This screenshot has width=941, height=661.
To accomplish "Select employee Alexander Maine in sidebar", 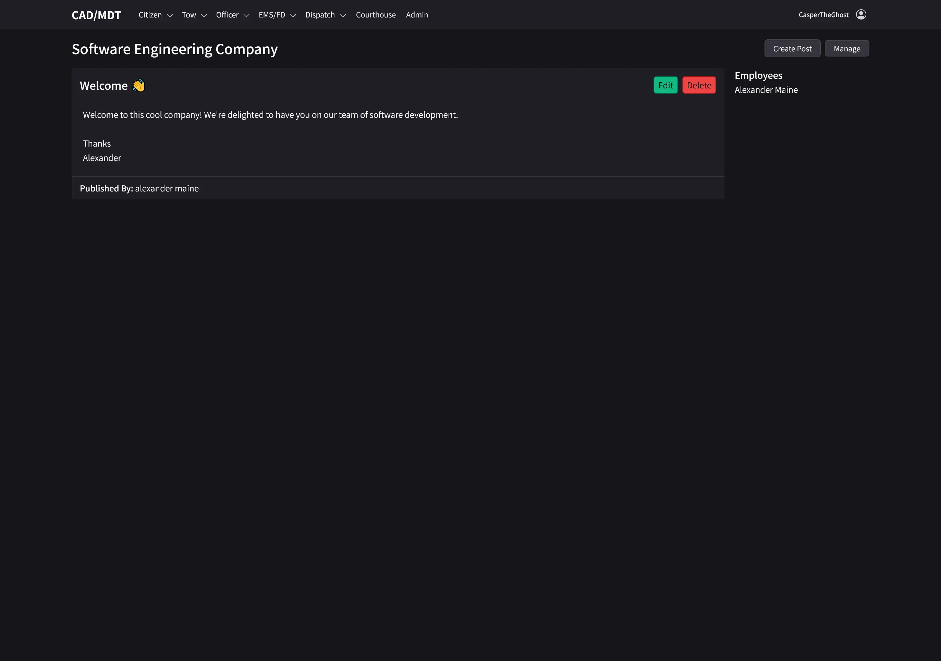I will click(766, 90).
